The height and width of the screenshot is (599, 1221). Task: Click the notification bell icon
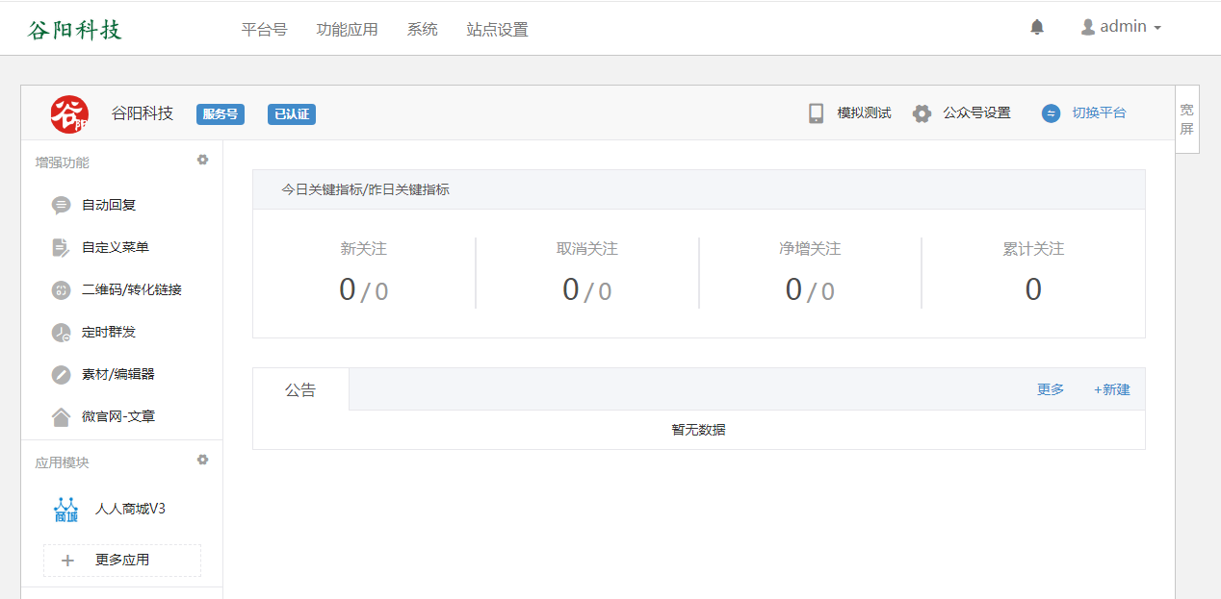[x=1036, y=27]
